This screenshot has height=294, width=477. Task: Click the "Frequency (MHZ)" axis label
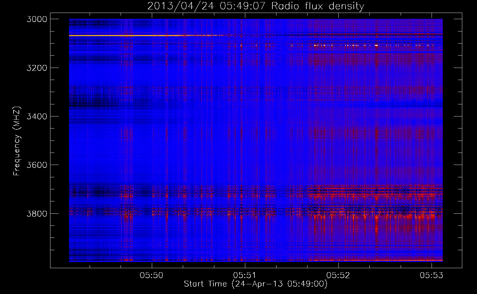tap(17, 141)
